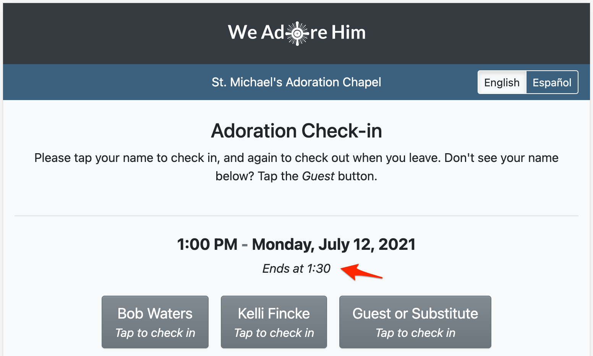Switch language to English
The width and height of the screenshot is (593, 356).
tap(502, 83)
